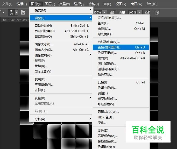Viewport: 177px width, 149px height.
Task: Select 反相(I)
Action: pyautogui.click(x=121, y=82)
